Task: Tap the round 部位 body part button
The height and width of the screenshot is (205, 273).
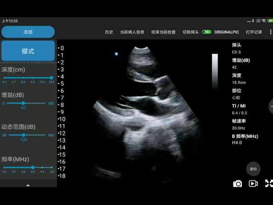Action: coord(253,169)
